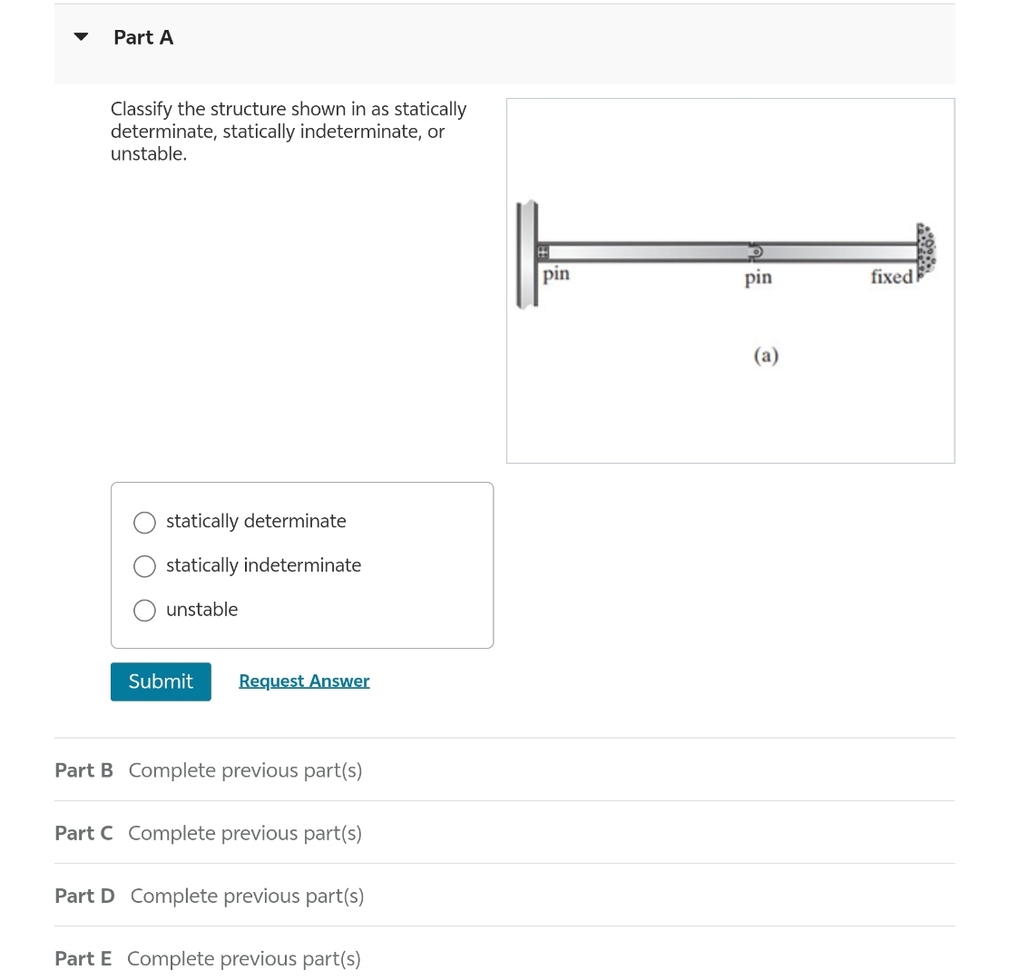Click the Part D heading row
Screen dimensions: 1019x980
coord(84,896)
